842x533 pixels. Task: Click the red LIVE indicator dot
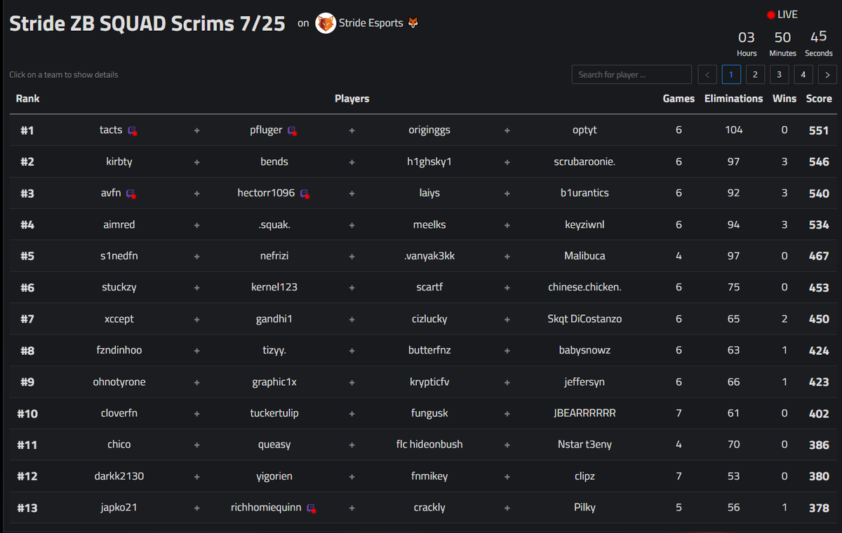770,15
